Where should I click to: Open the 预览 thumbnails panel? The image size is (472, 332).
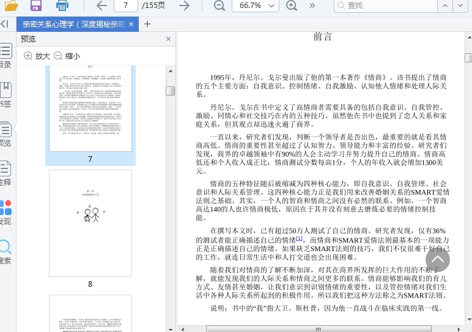pos(6,134)
